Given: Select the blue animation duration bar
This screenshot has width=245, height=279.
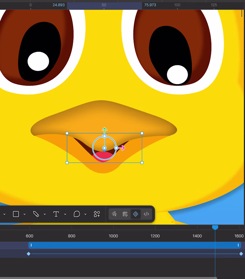Looking at the screenshot, I should [134, 245].
